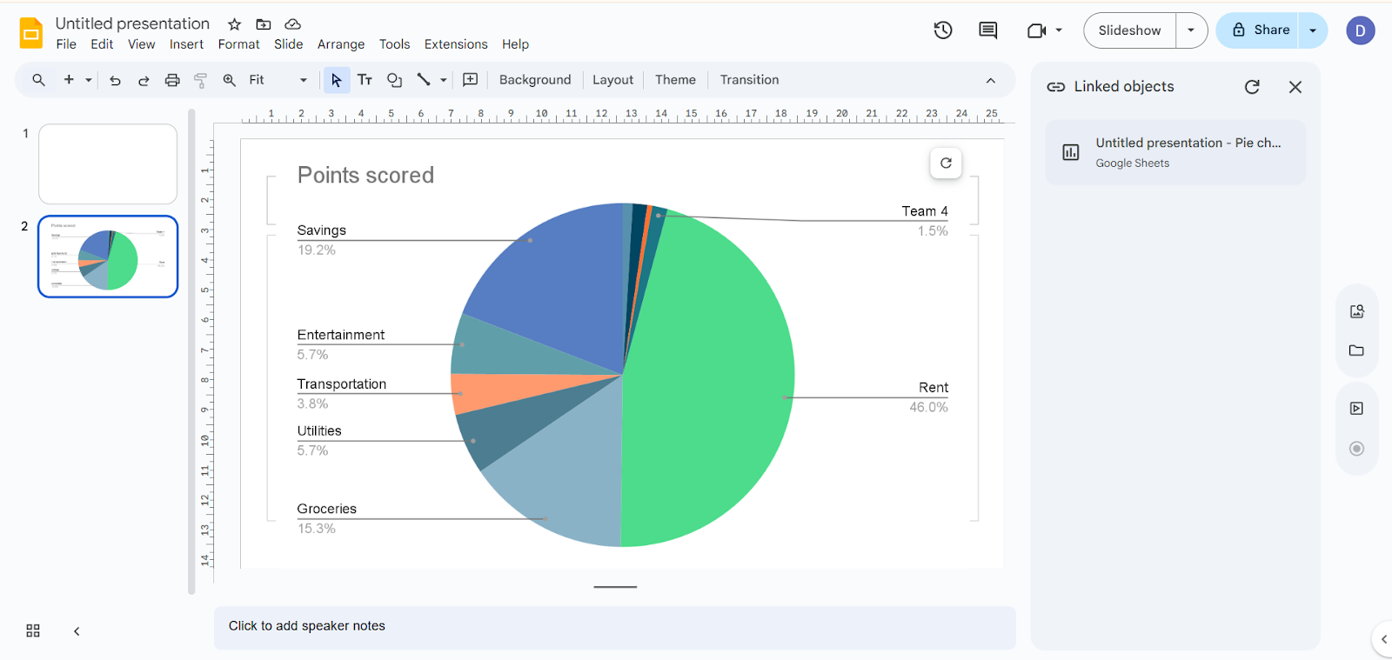Click the Redo arrow icon

pos(144,80)
